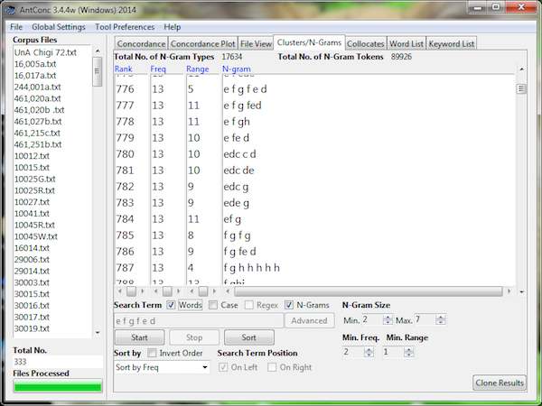This screenshot has height=406, width=542.
Task: Click the search term input field
Action: [199, 320]
